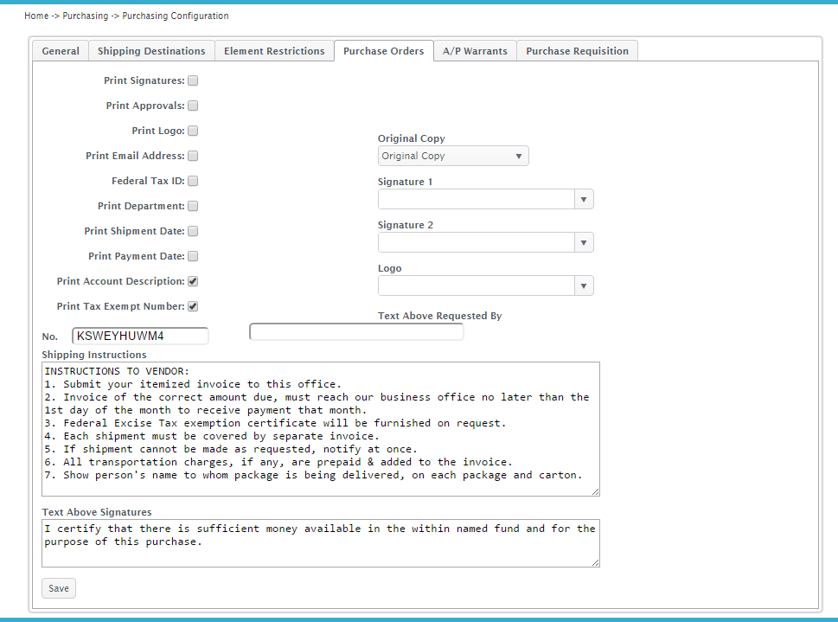Enable Print Shipment Date checkbox
The width and height of the screenshot is (838, 622).
193,231
